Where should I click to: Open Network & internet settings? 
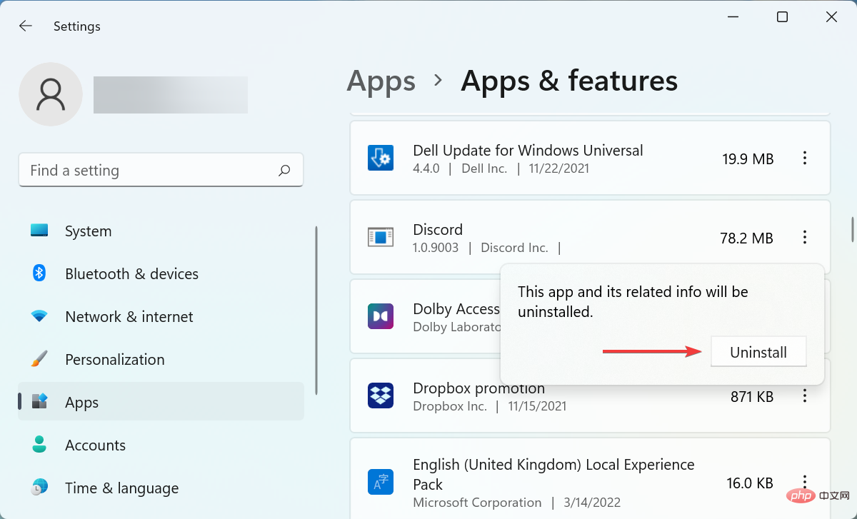tap(161, 317)
